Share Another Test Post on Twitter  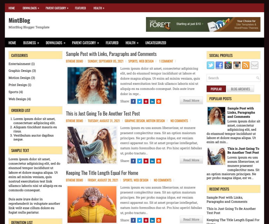pyautogui.click(x=140, y=161)
